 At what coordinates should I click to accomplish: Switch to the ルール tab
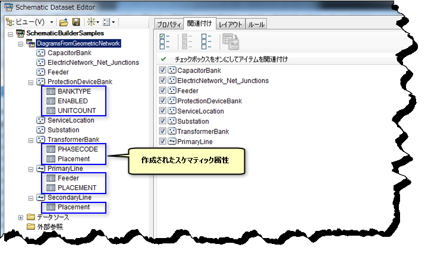coord(256,24)
